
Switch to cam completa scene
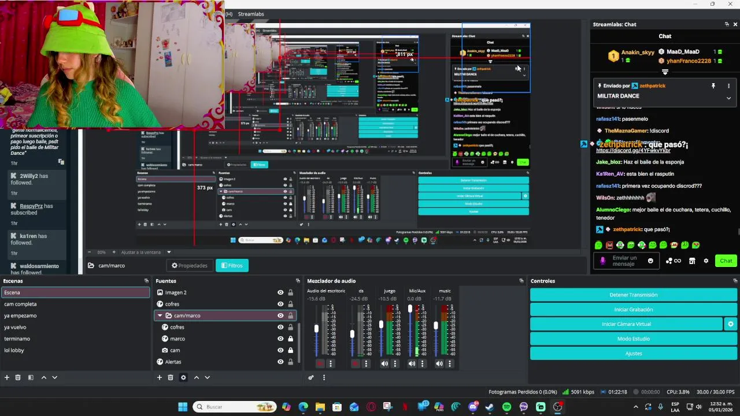pyautogui.click(x=75, y=304)
